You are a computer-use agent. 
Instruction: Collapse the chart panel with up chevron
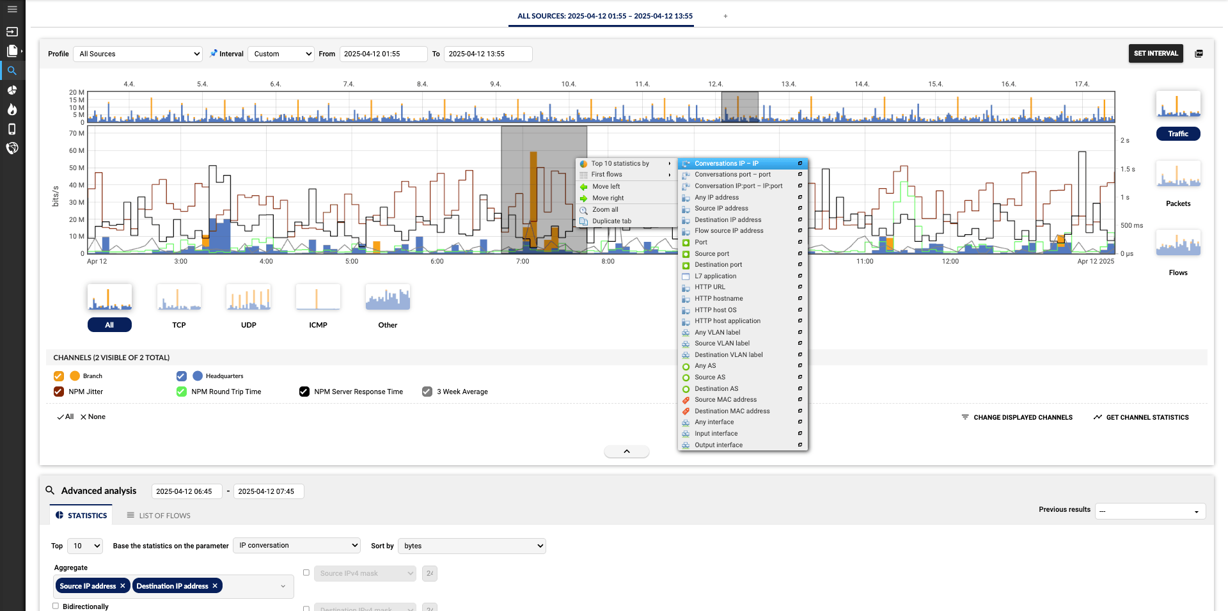point(626,452)
